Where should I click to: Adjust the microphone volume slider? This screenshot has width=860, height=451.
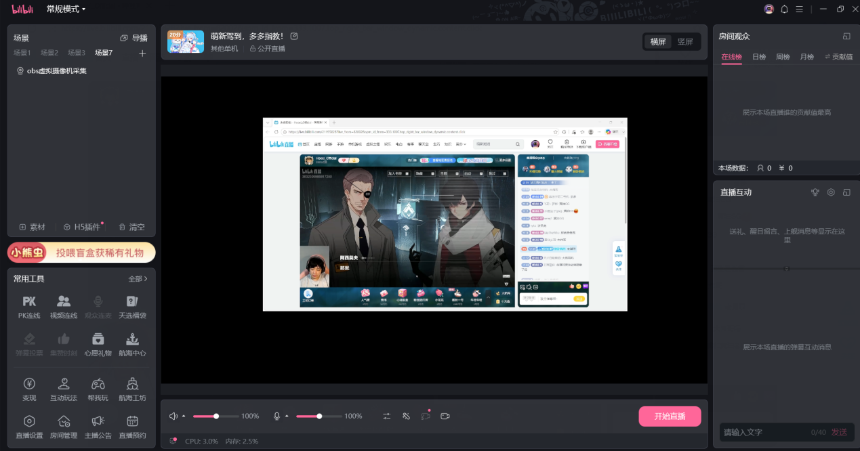click(319, 416)
